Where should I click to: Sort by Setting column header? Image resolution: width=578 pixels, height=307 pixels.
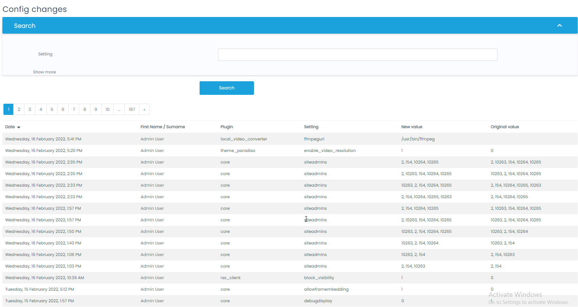click(x=311, y=127)
